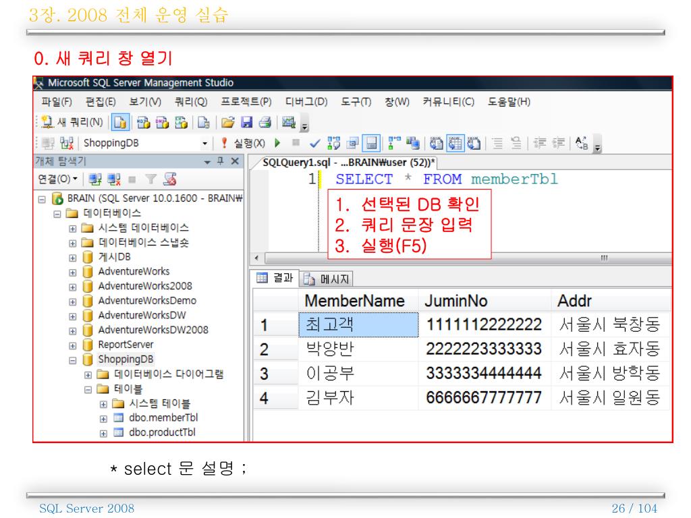
Task: Close the Object Explorer panel
Action: pyautogui.click(x=236, y=161)
